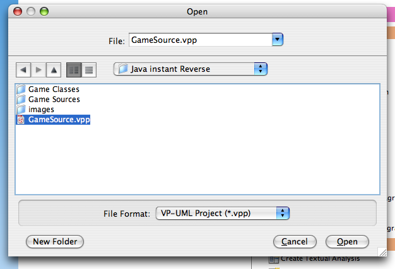Open the Java instant Reverse folder dropdown
395x269 pixels.
point(191,69)
